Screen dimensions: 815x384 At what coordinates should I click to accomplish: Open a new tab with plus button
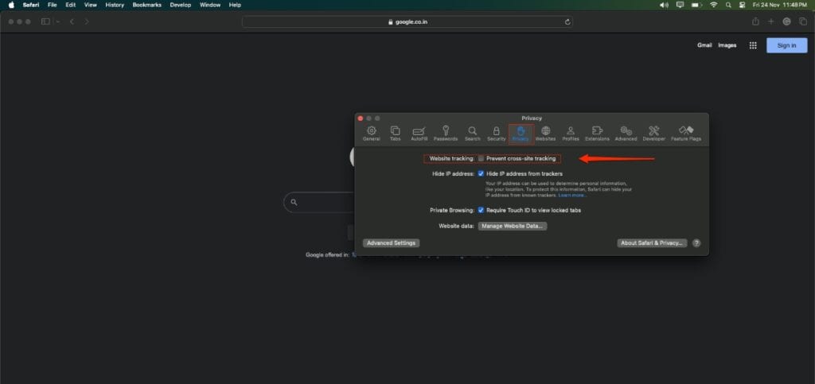point(770,21)
